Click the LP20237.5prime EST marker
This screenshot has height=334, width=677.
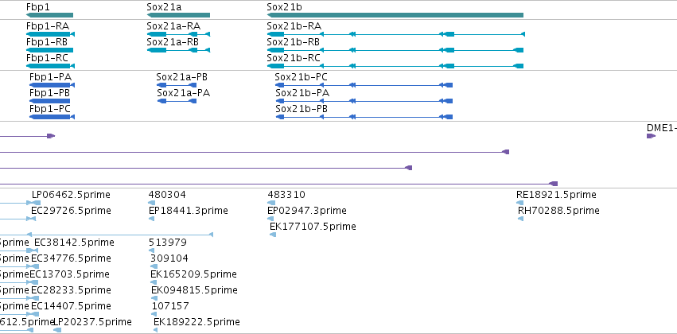tap(57, 330)
